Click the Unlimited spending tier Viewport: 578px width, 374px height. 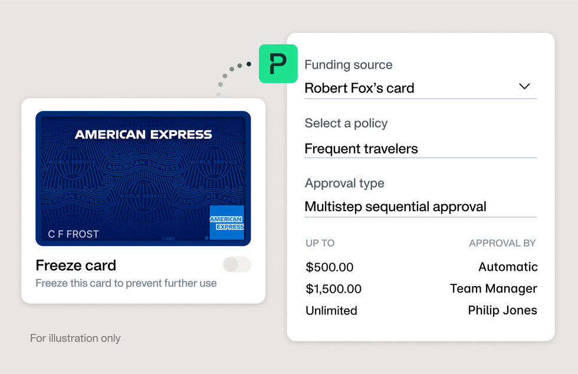tap(331, 310)
